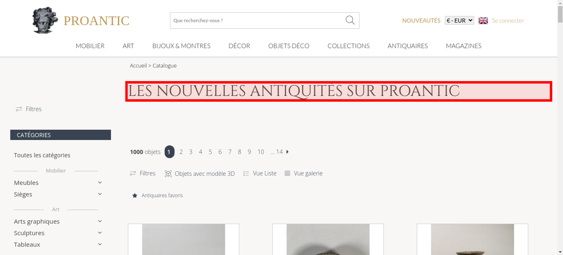Go to next page arrow in pagination
The image size is (563, 255).
(x=287, y=152)
